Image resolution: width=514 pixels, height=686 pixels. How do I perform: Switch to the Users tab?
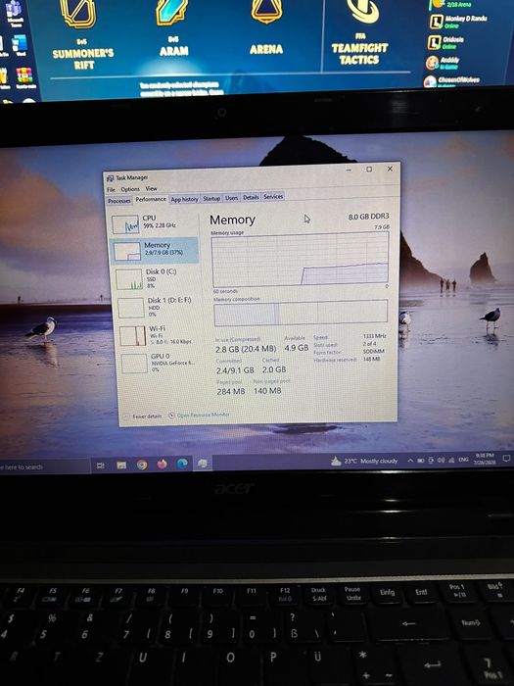click(x=232, y=198)
